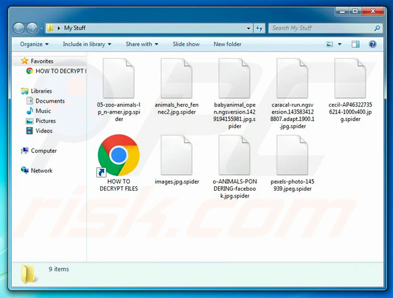Expand the Include in library dropdown

86,44
